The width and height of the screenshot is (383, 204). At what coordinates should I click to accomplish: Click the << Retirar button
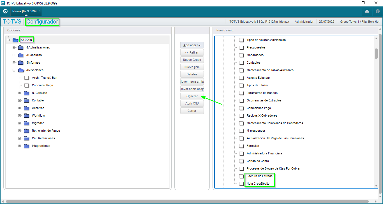point(192,52)
